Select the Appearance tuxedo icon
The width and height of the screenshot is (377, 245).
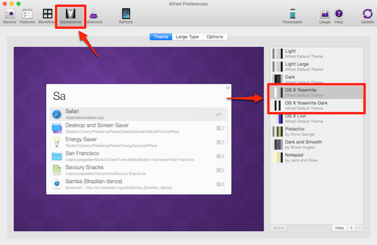click(x=70, y=14)
